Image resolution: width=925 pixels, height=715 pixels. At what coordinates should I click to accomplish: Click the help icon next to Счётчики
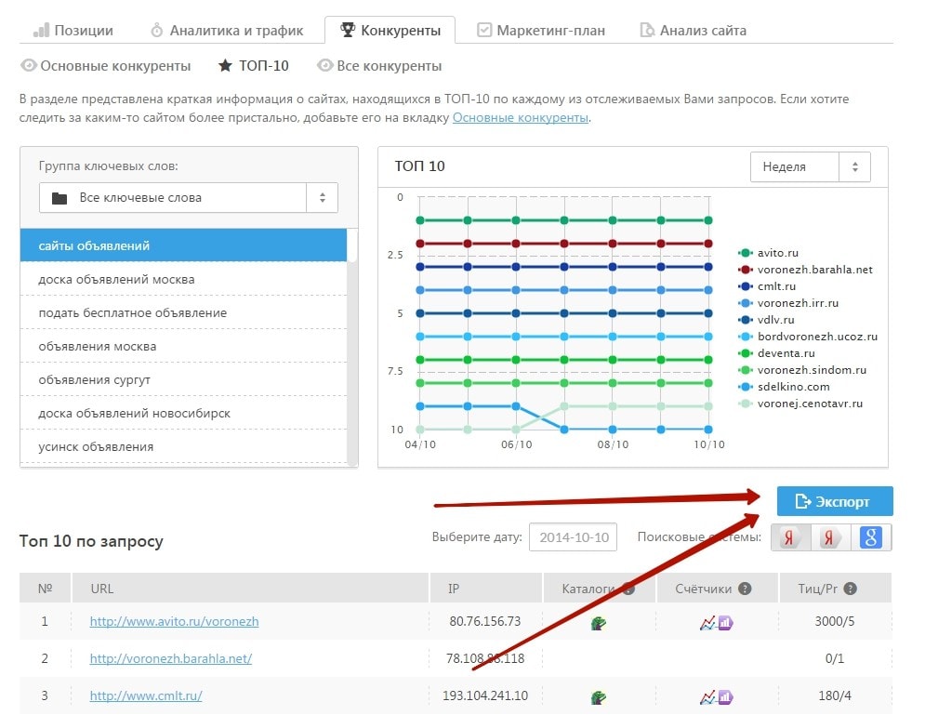[745, 589]
